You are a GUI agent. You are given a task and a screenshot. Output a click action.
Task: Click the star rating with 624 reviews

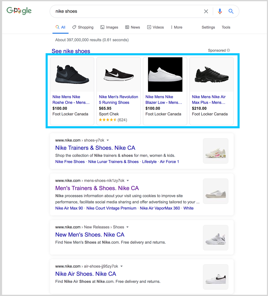[x=113, y=120]
